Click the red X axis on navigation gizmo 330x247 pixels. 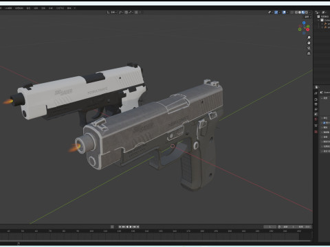pos(307,30)
